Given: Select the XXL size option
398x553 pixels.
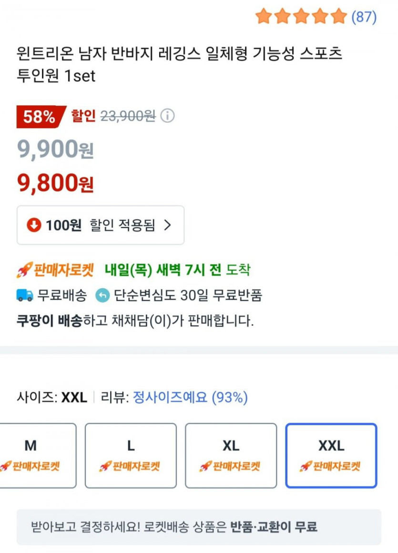Looking at the screenshot, I should 331,455.
